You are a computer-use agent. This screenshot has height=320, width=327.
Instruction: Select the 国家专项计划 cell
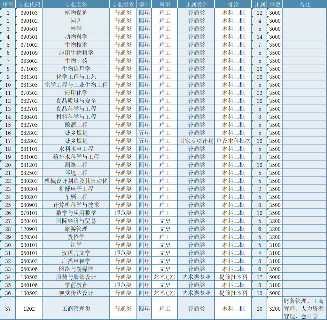click(196, 141)
